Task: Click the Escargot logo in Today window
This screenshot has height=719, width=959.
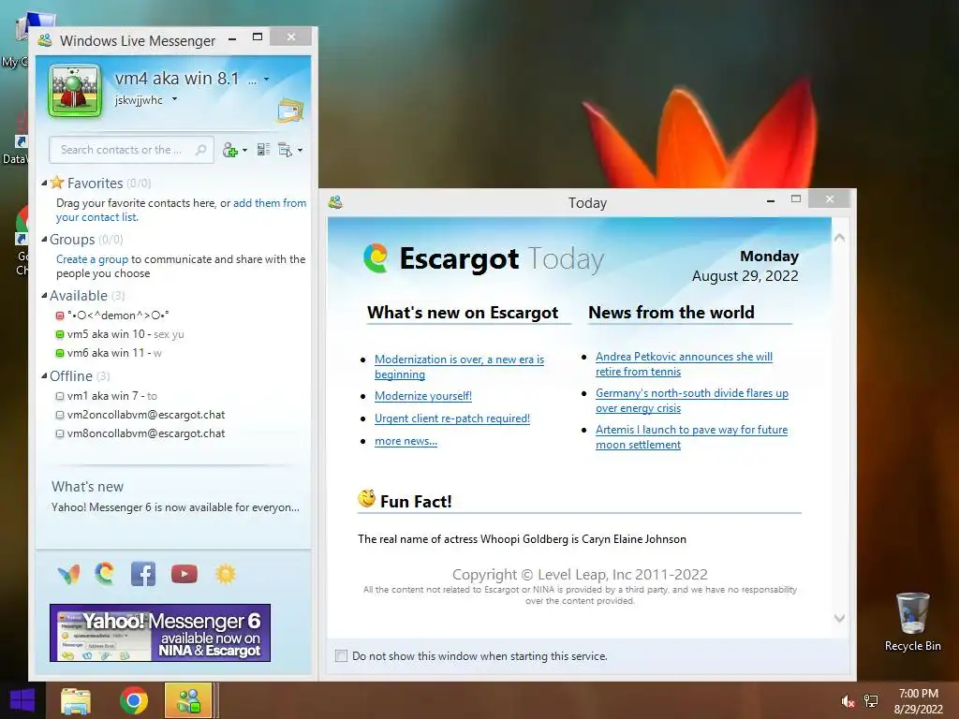Action: click(376, 258)
